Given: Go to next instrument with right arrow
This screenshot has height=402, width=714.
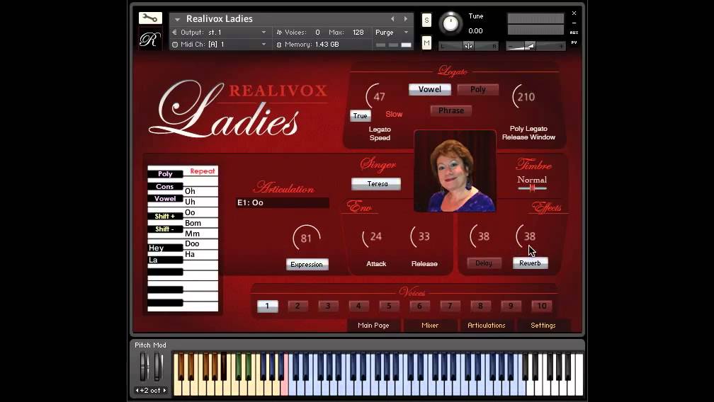Looking at the screenshot, I should coord(405,18).
